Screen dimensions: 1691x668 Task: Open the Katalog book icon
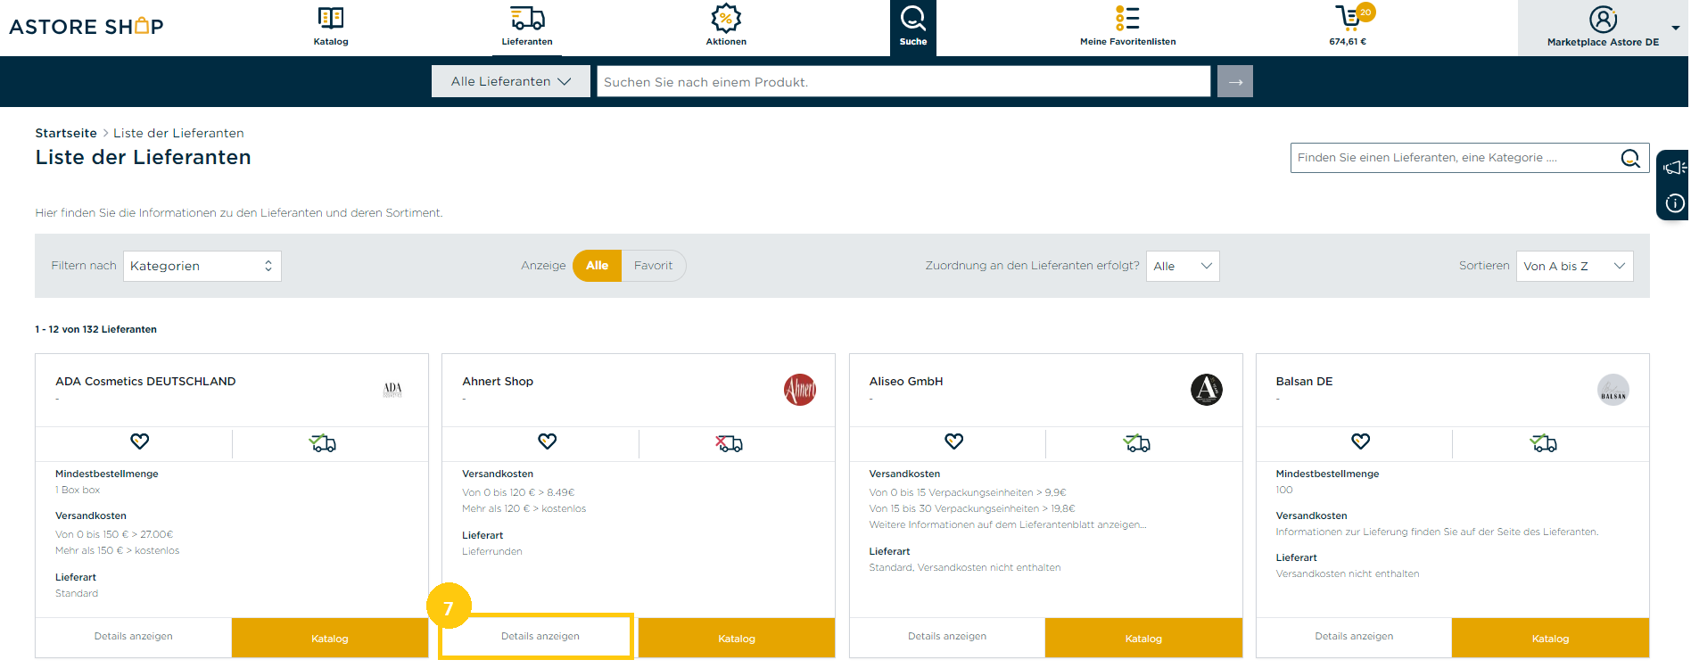pyautogui.click(x=331, y=18)
